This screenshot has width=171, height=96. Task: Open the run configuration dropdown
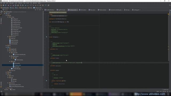coord(31,5)
